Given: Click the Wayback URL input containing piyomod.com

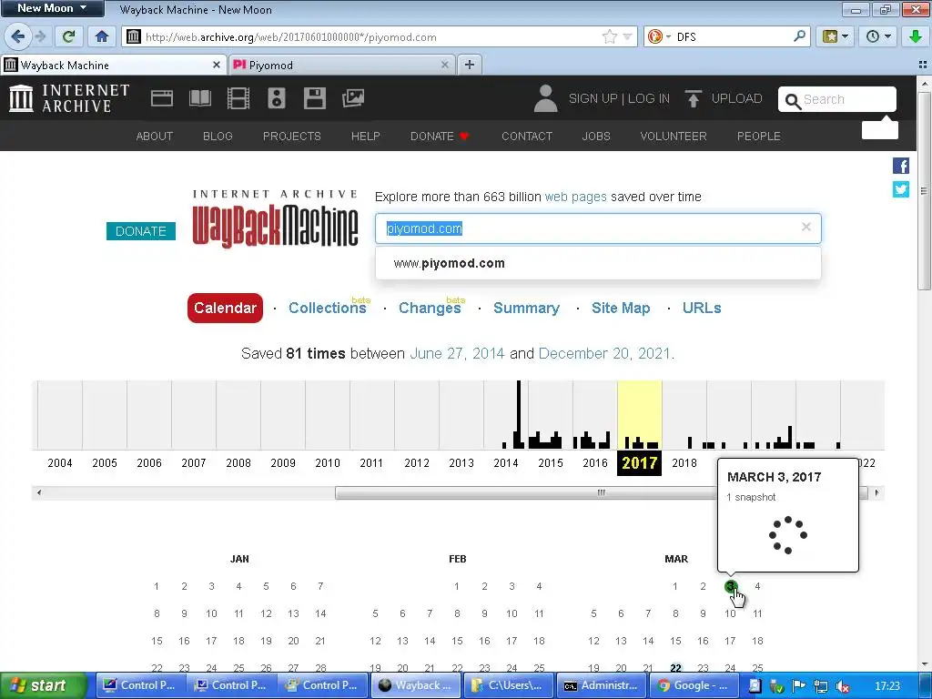Looking at the screenshot, I should 598,228.
